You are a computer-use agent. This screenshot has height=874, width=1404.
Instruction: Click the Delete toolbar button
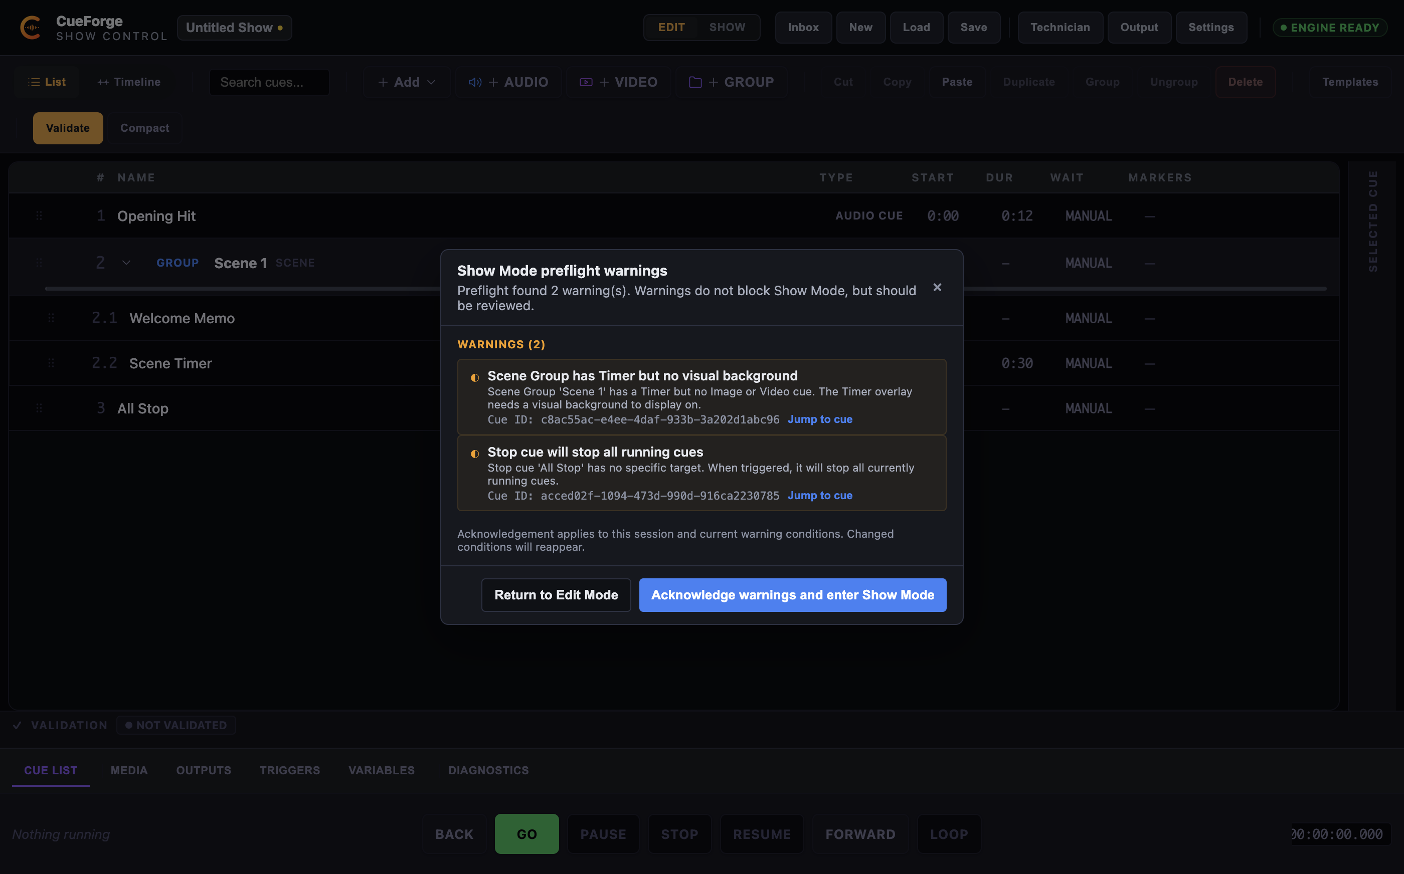(1246, 82)
